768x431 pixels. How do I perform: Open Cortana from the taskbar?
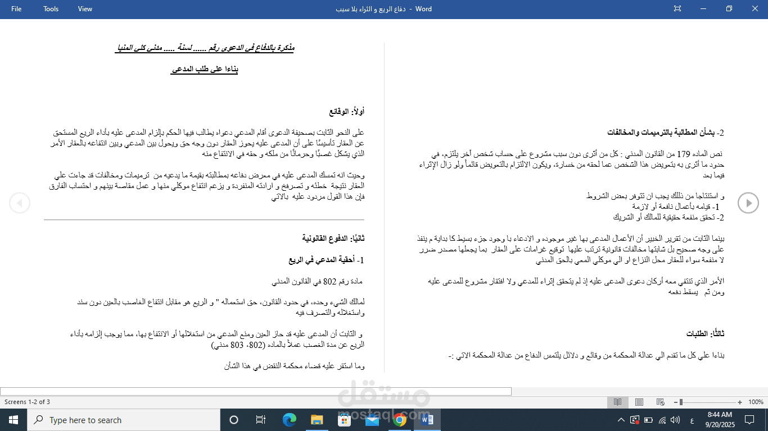point(234,420)
